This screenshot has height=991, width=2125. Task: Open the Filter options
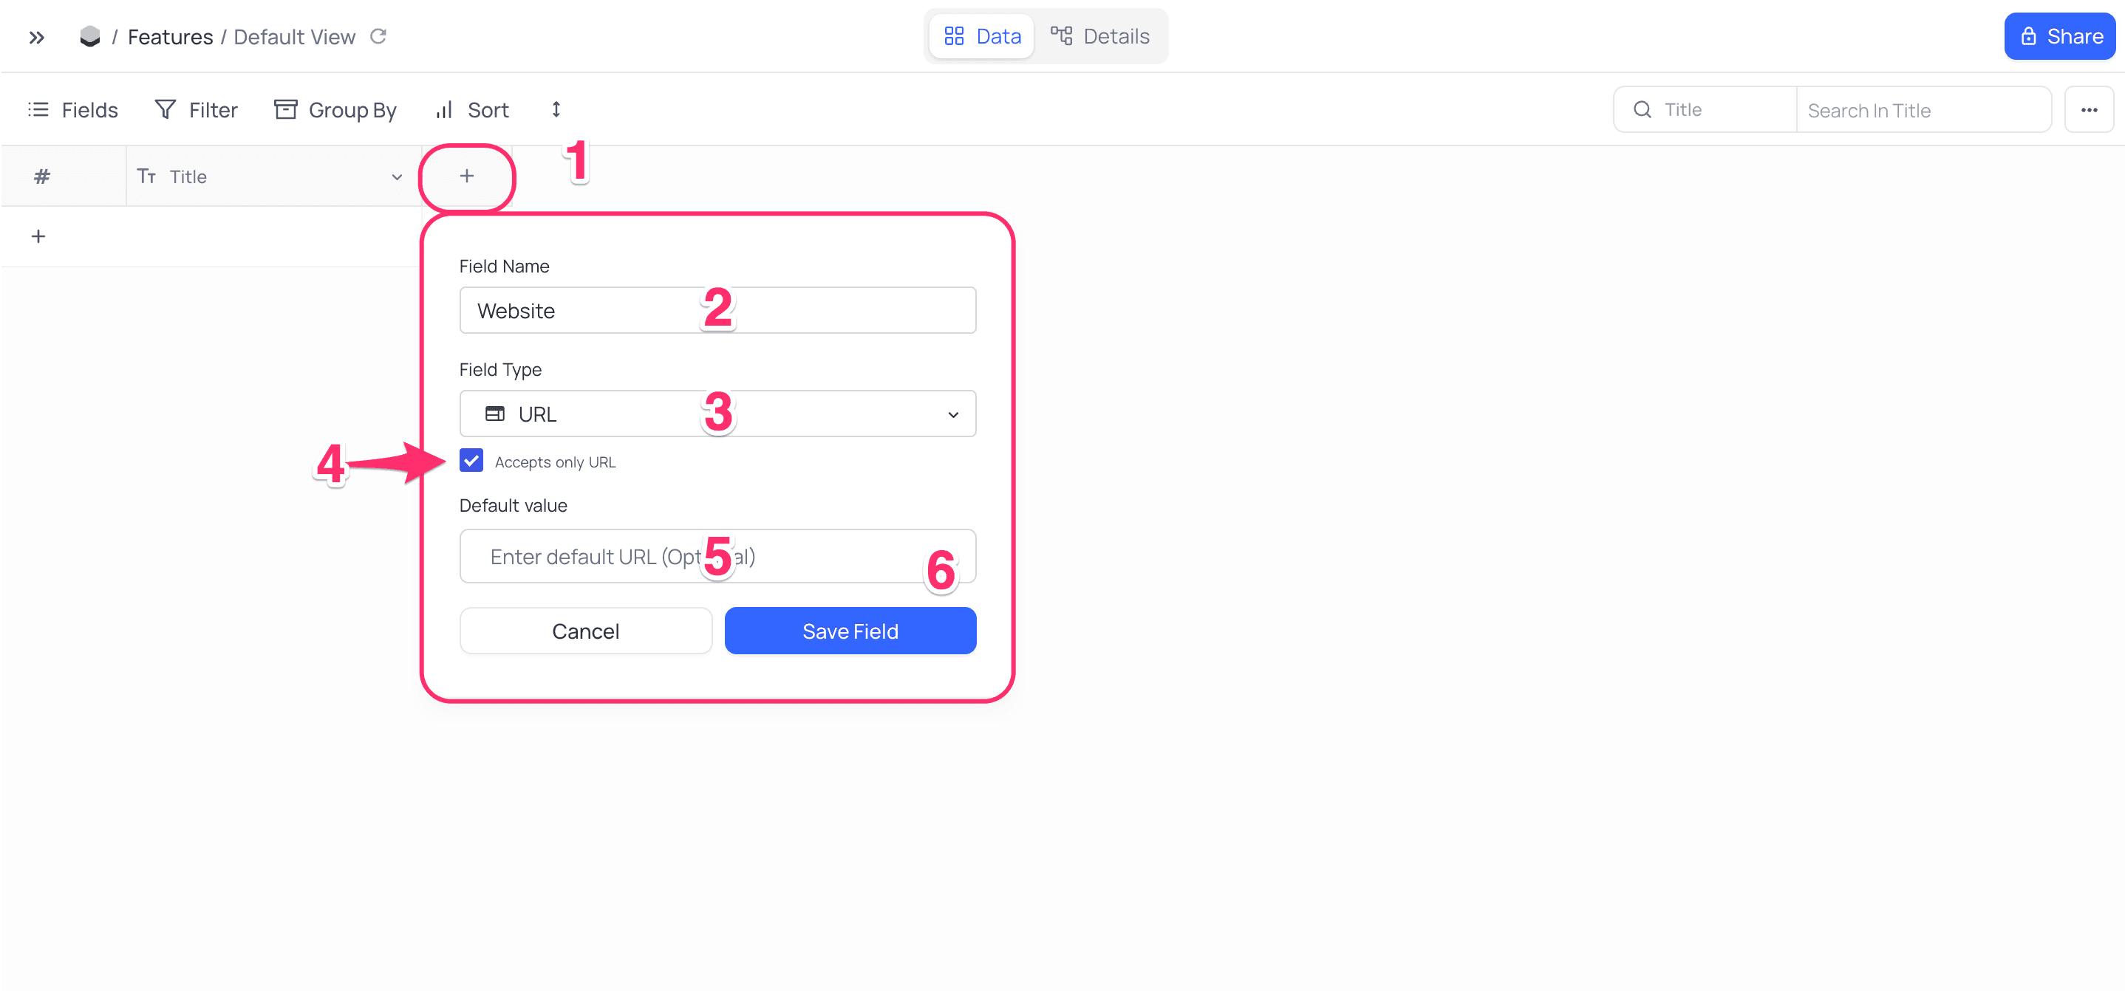pos(197,109)
